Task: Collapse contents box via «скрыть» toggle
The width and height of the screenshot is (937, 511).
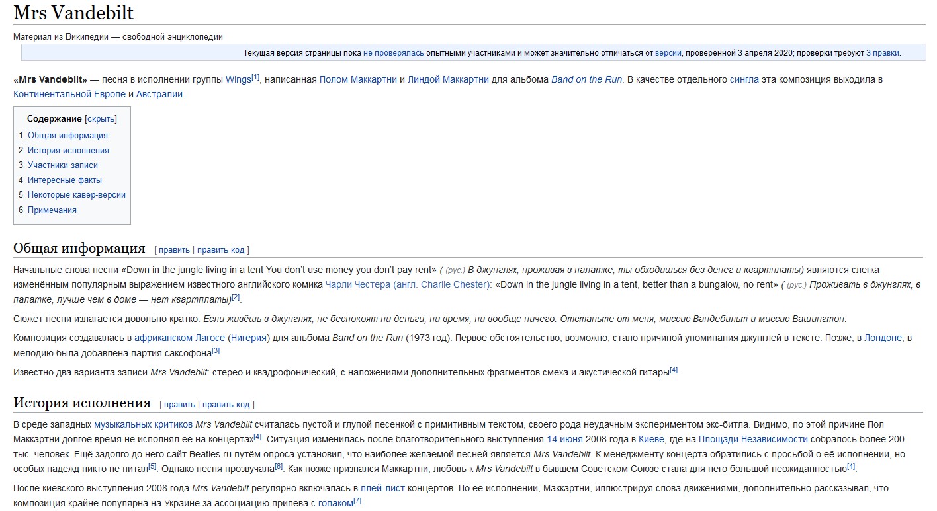Action: [x=101, y=119]
